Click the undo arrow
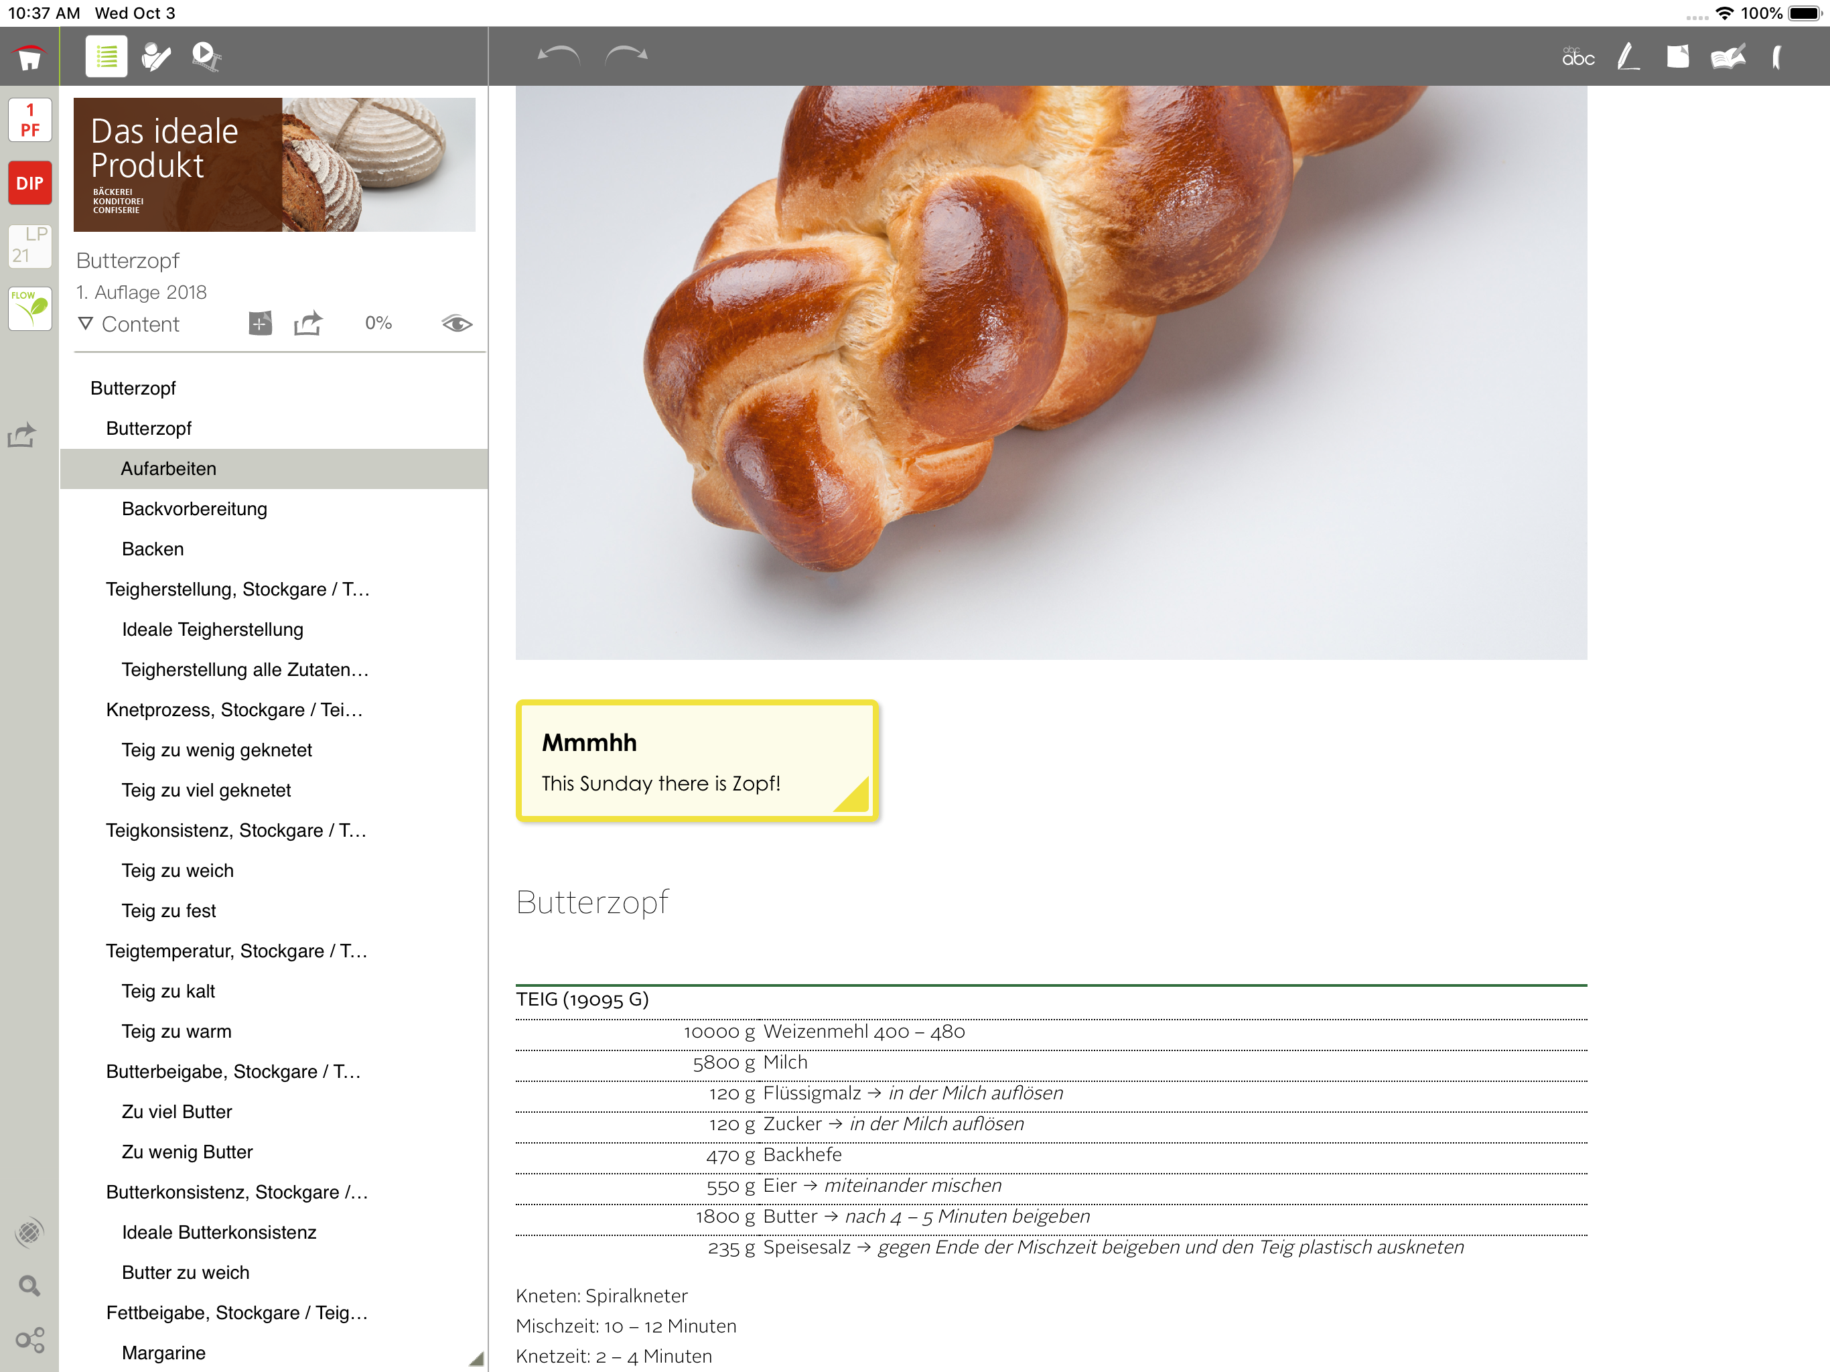The width and height of the screenshot is (1830, 1372). coord(559,56)
